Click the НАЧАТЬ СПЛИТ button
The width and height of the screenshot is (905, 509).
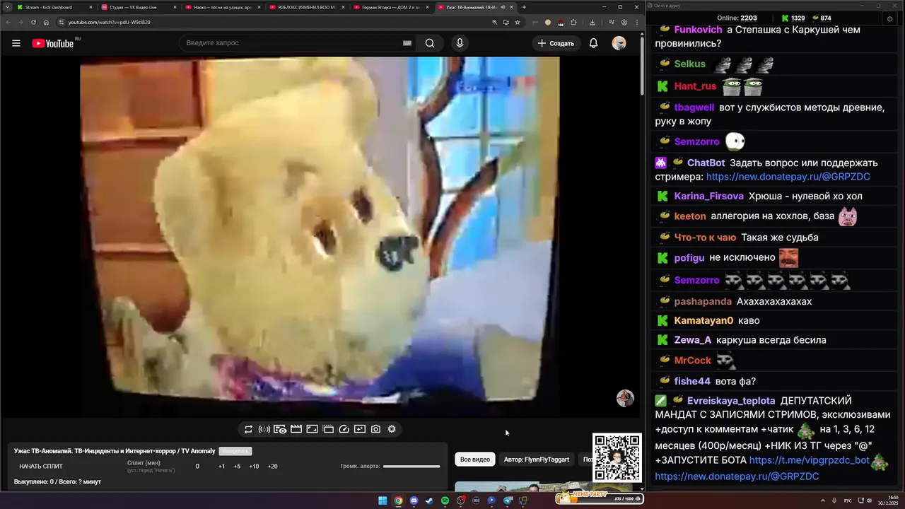[x=41, y=466]
